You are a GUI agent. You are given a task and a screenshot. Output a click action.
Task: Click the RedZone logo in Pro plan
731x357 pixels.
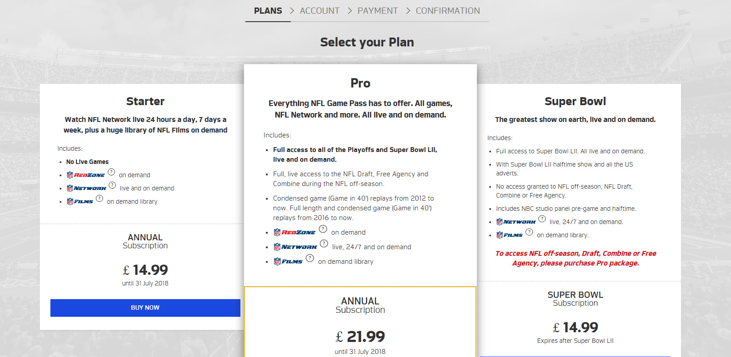tap(294, 232)
